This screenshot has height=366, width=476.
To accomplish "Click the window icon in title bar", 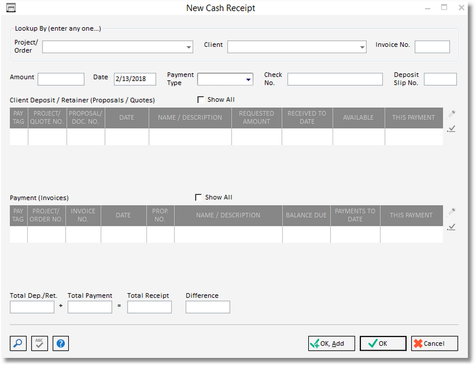I will (11, 8).
